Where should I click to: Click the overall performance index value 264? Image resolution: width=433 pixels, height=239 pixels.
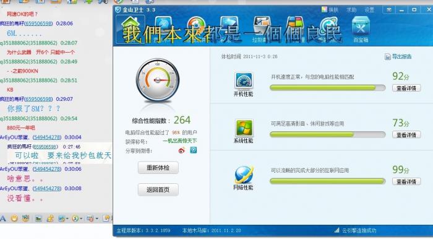(182, 120)
